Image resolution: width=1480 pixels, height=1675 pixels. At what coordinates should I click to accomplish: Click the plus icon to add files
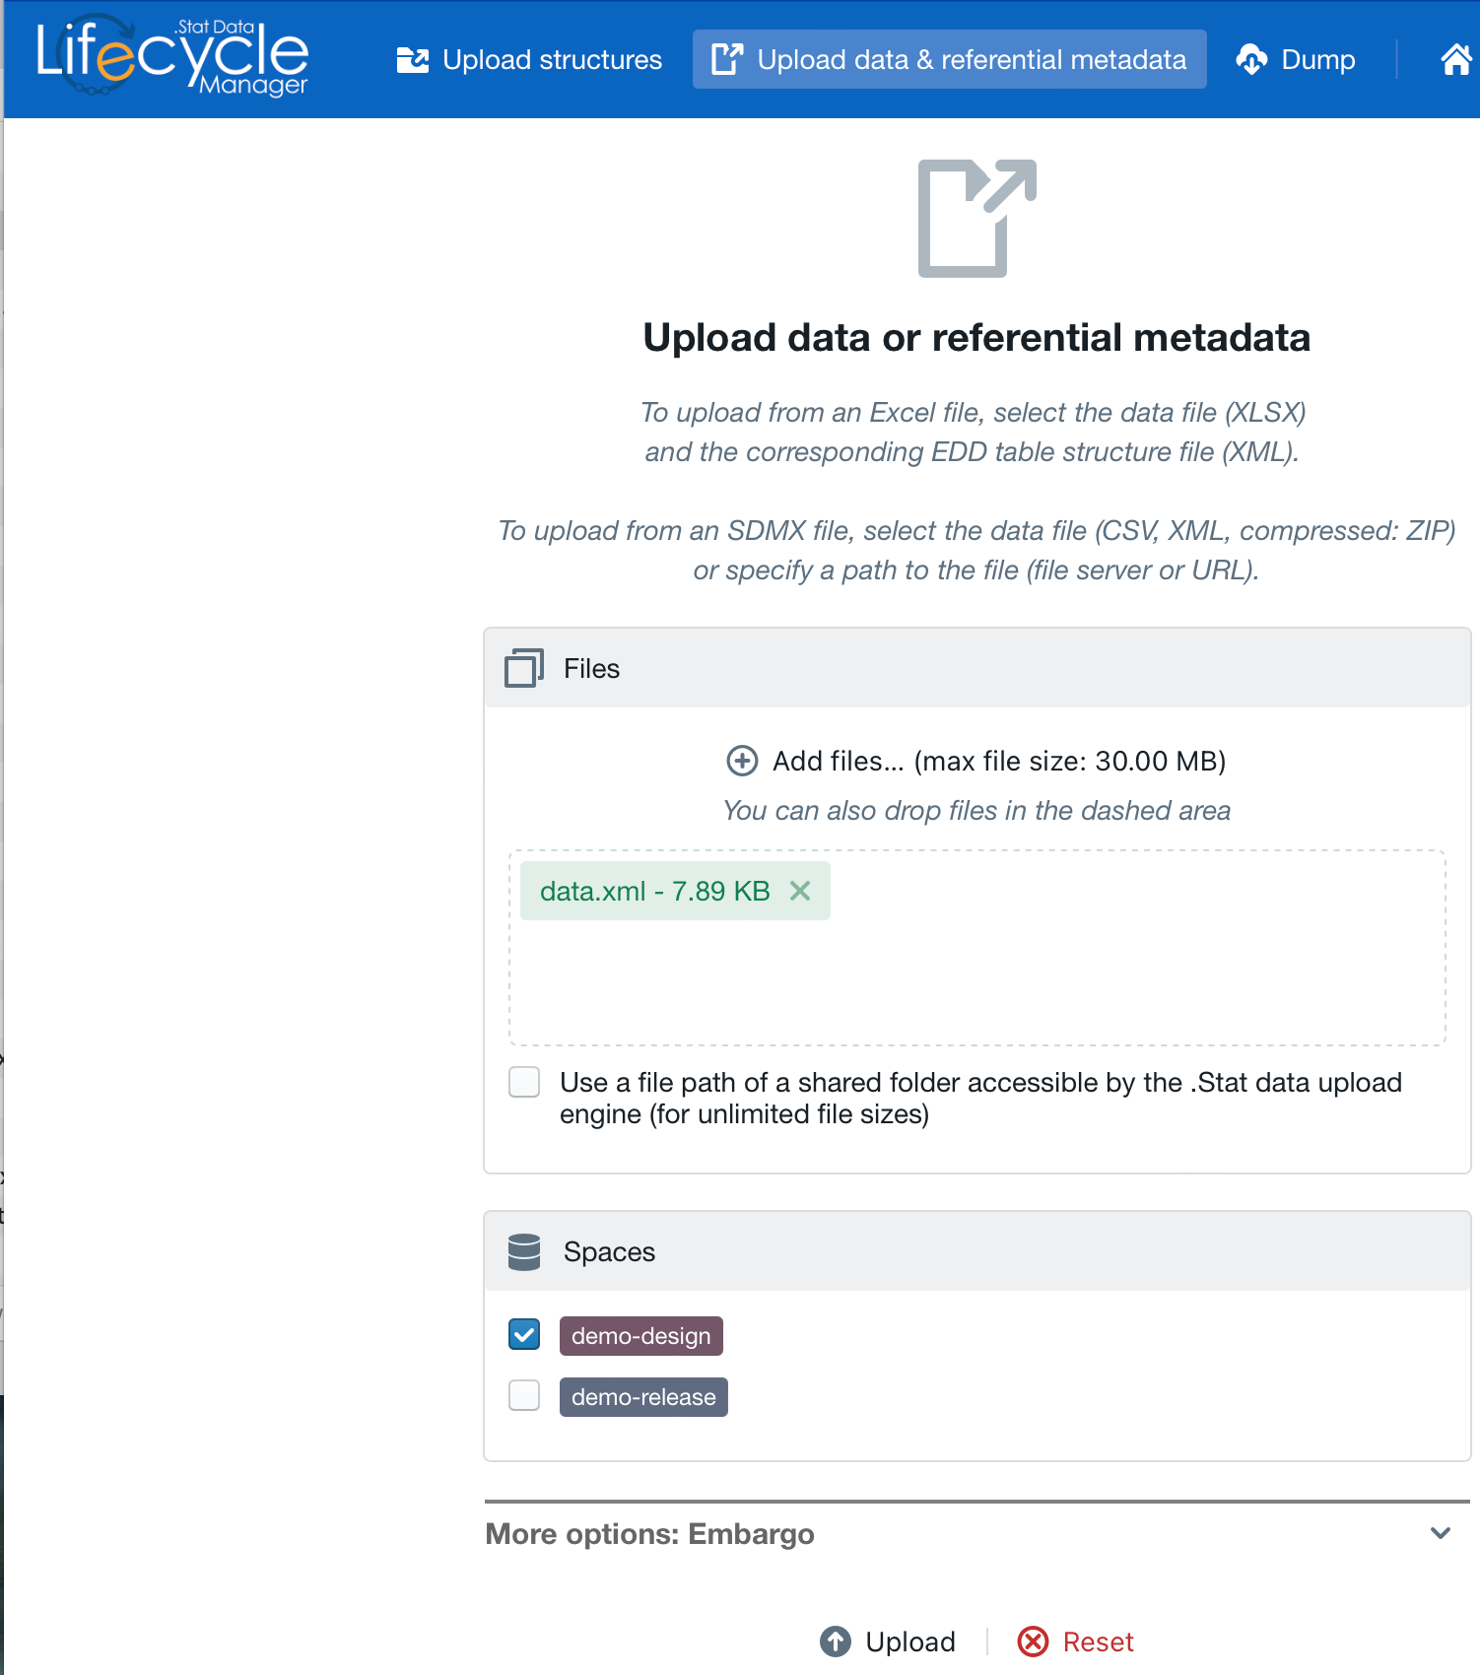click(742, 761)
